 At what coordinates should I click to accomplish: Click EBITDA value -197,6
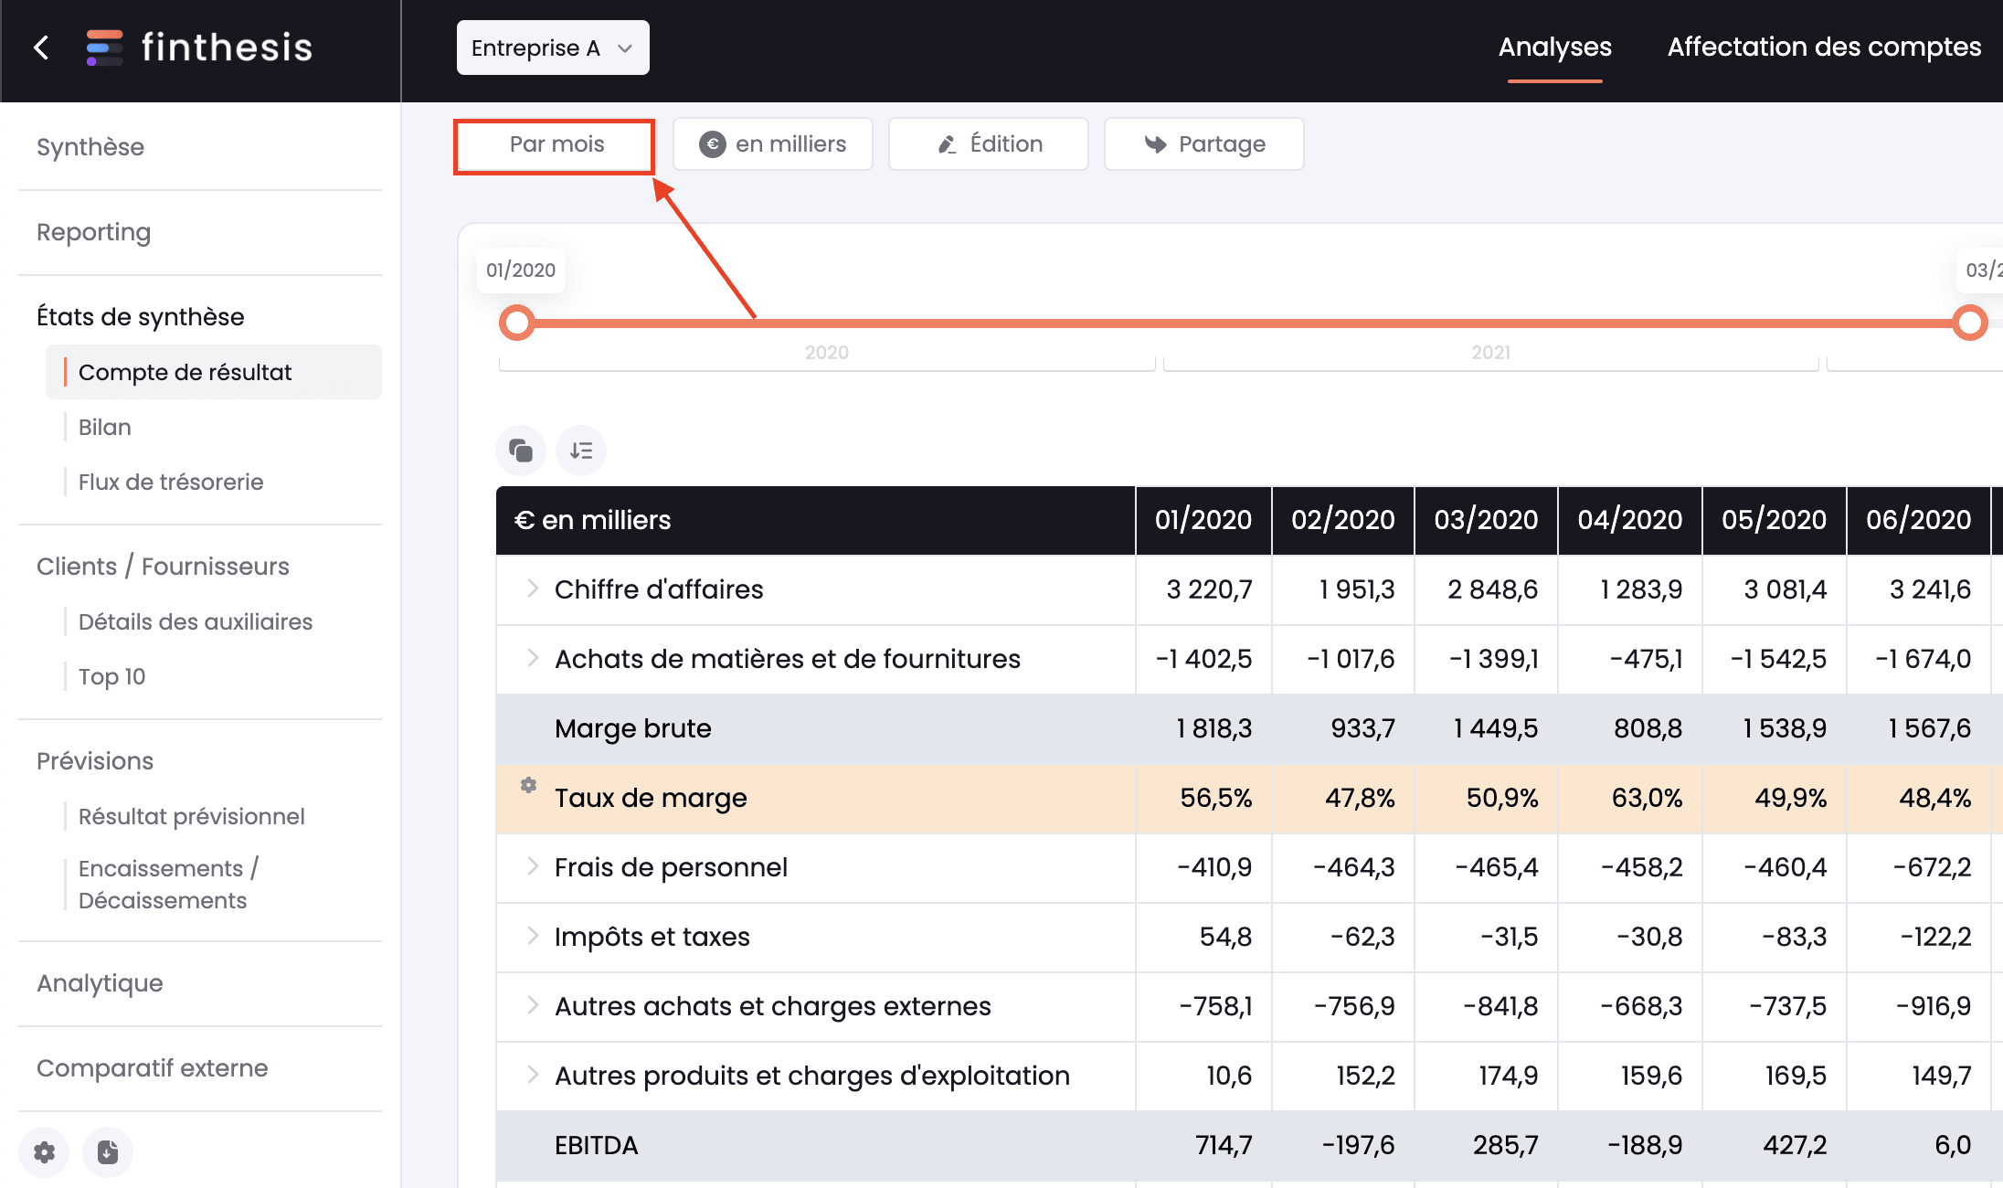pos(1358,1145)
